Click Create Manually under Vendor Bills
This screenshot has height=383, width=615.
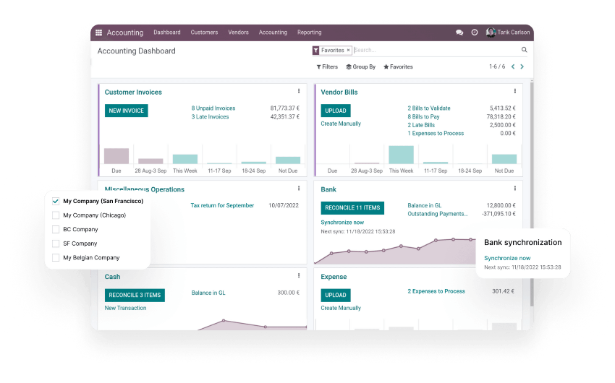tap(341, 124)
